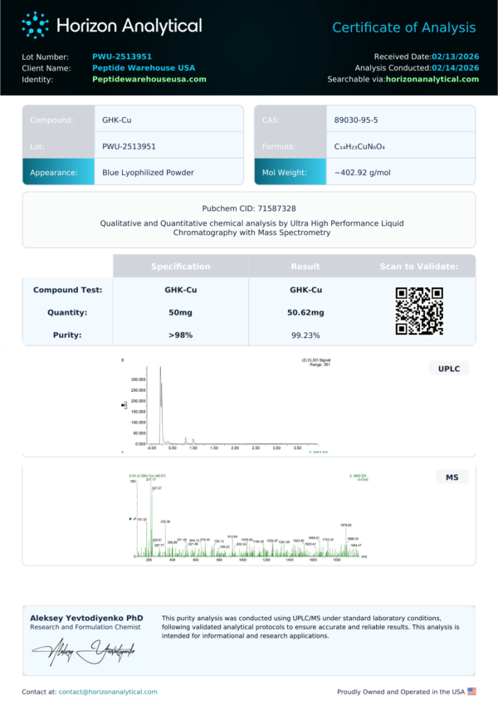Click the Scan to Validate header
498x705 pixels.
pos(418,267)
